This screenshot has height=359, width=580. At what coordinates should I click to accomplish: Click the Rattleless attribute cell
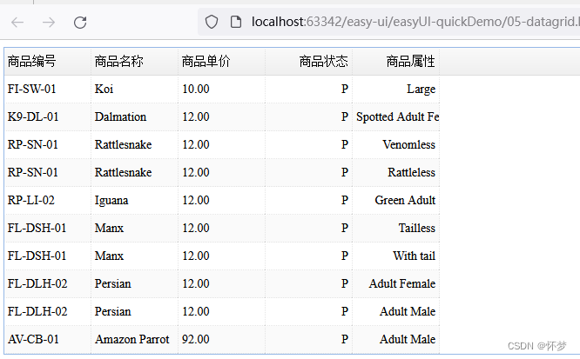click(x=395, y=172)
